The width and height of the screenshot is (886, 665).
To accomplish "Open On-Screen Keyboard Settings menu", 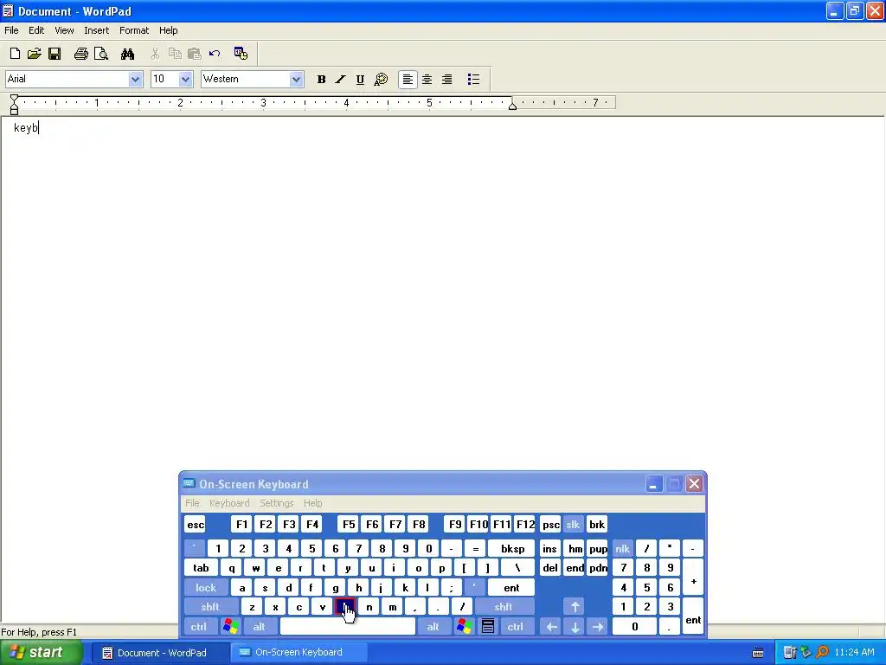I will (x=276, y=503).
